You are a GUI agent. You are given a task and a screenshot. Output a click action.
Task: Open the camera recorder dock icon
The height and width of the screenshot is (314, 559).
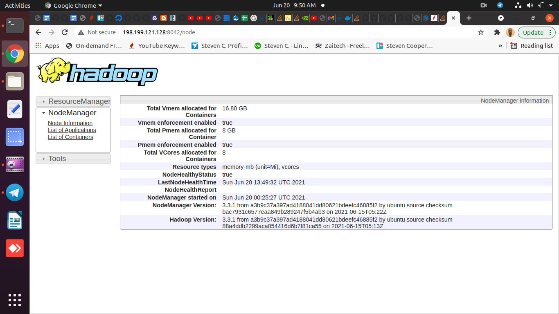(15, 165)
